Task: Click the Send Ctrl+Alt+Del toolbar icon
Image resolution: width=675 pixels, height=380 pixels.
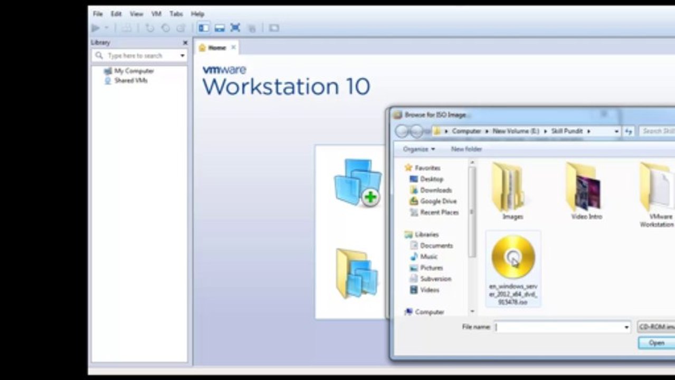Action: [x=127, y=28]
